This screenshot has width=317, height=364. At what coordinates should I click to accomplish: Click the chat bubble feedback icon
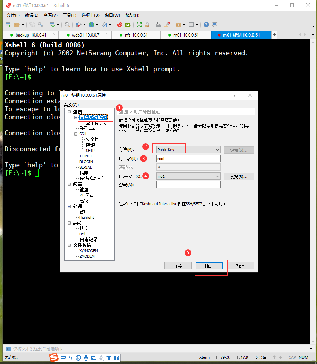(215, 25)
